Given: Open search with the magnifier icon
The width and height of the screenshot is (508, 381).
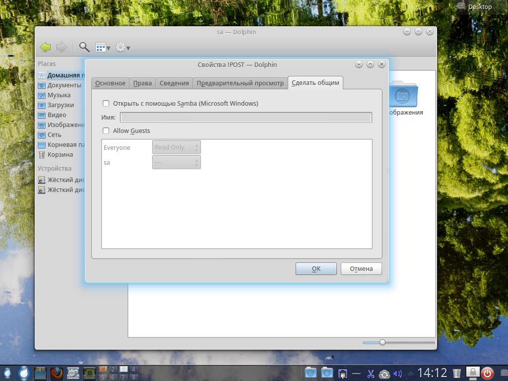Looking at the screenshot, I should point(84,47).
